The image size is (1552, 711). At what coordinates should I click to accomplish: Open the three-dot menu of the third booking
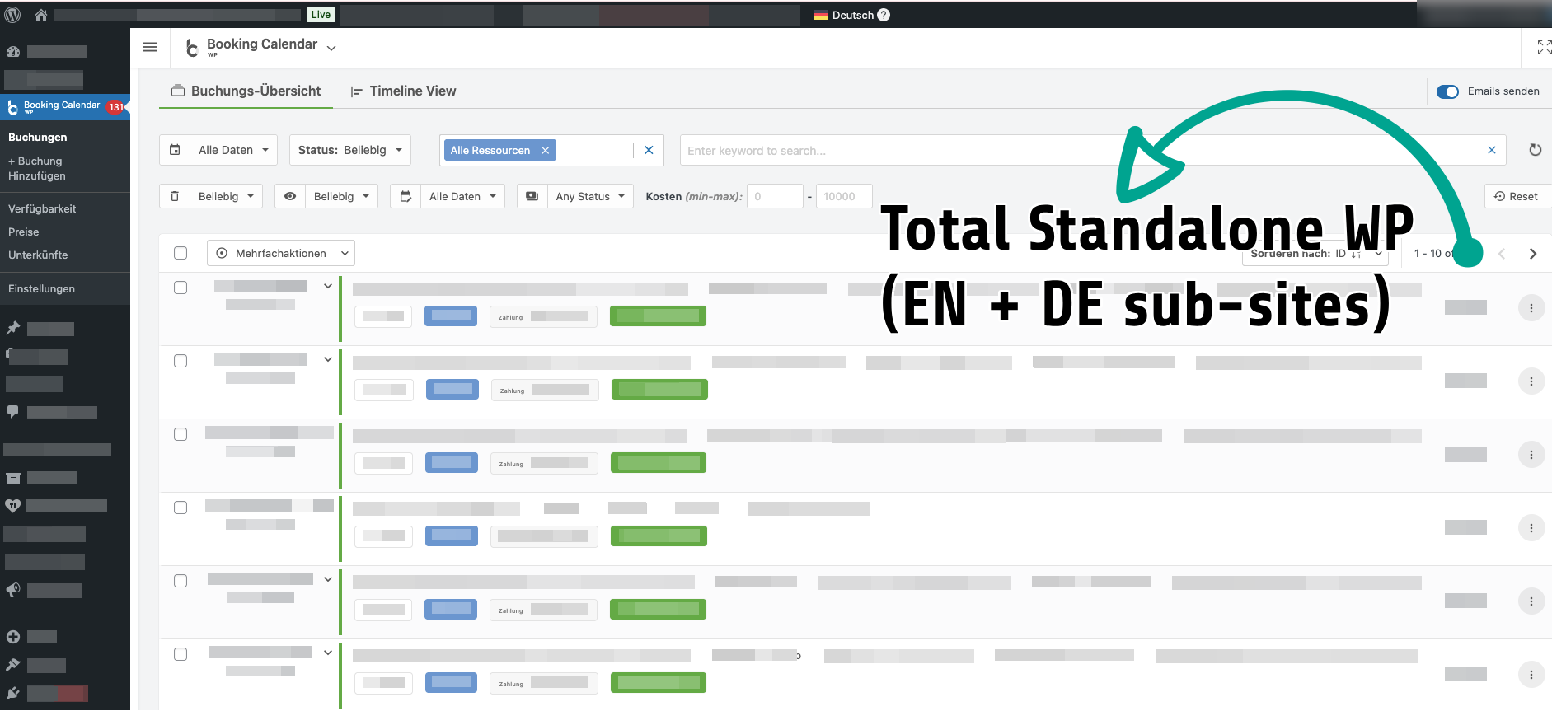1531,455
